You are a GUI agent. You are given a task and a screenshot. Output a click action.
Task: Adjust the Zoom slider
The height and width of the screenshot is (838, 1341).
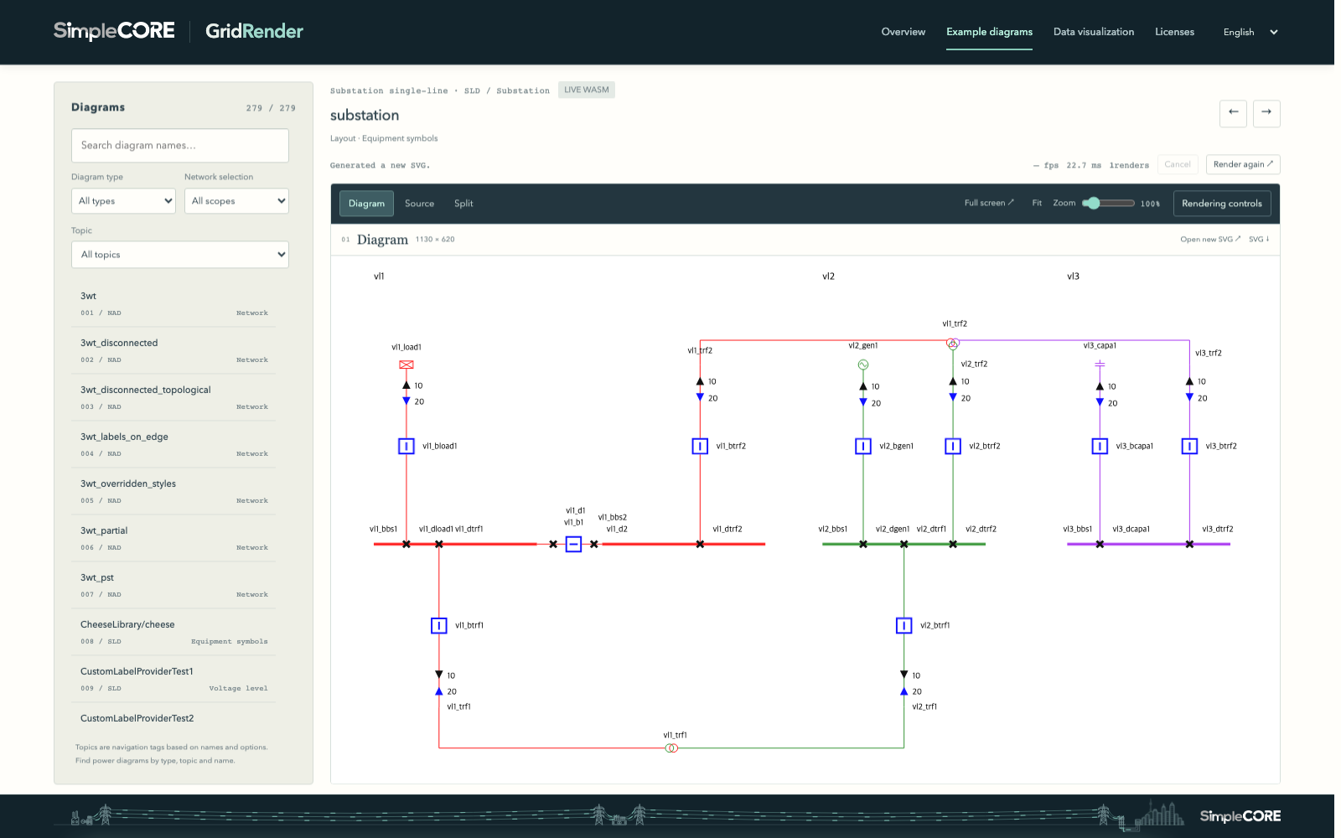(x=1108, y=204)
